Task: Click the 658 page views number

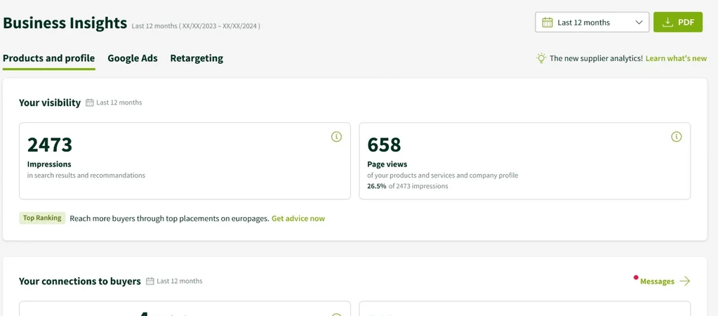Action: click(384, 144)
